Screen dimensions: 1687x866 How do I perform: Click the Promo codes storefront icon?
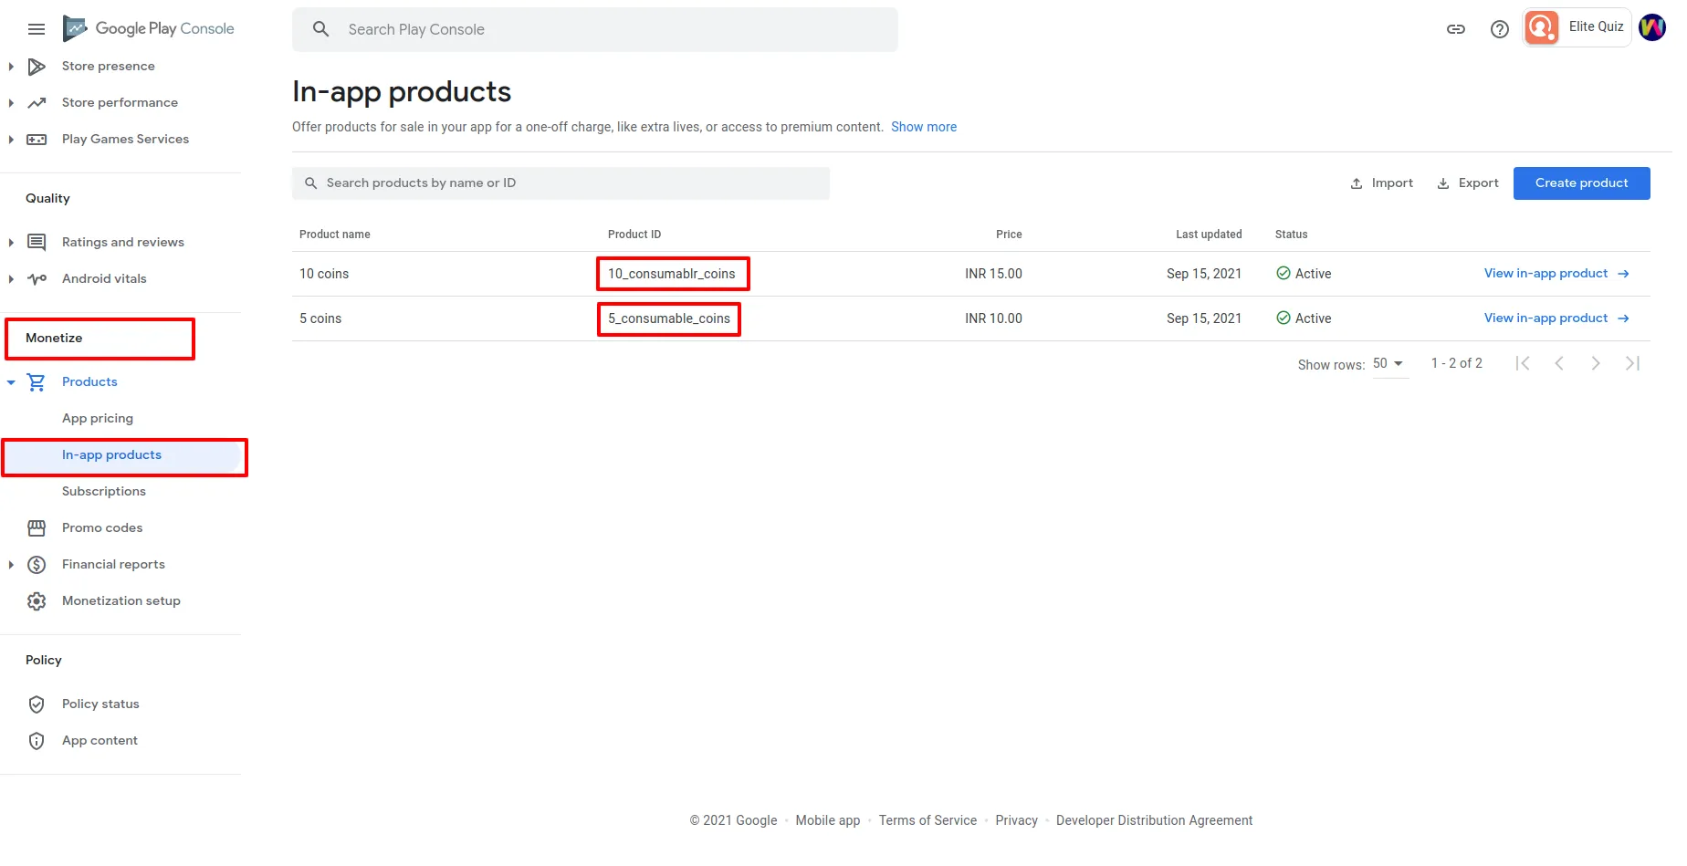click(x=36, y=527)
